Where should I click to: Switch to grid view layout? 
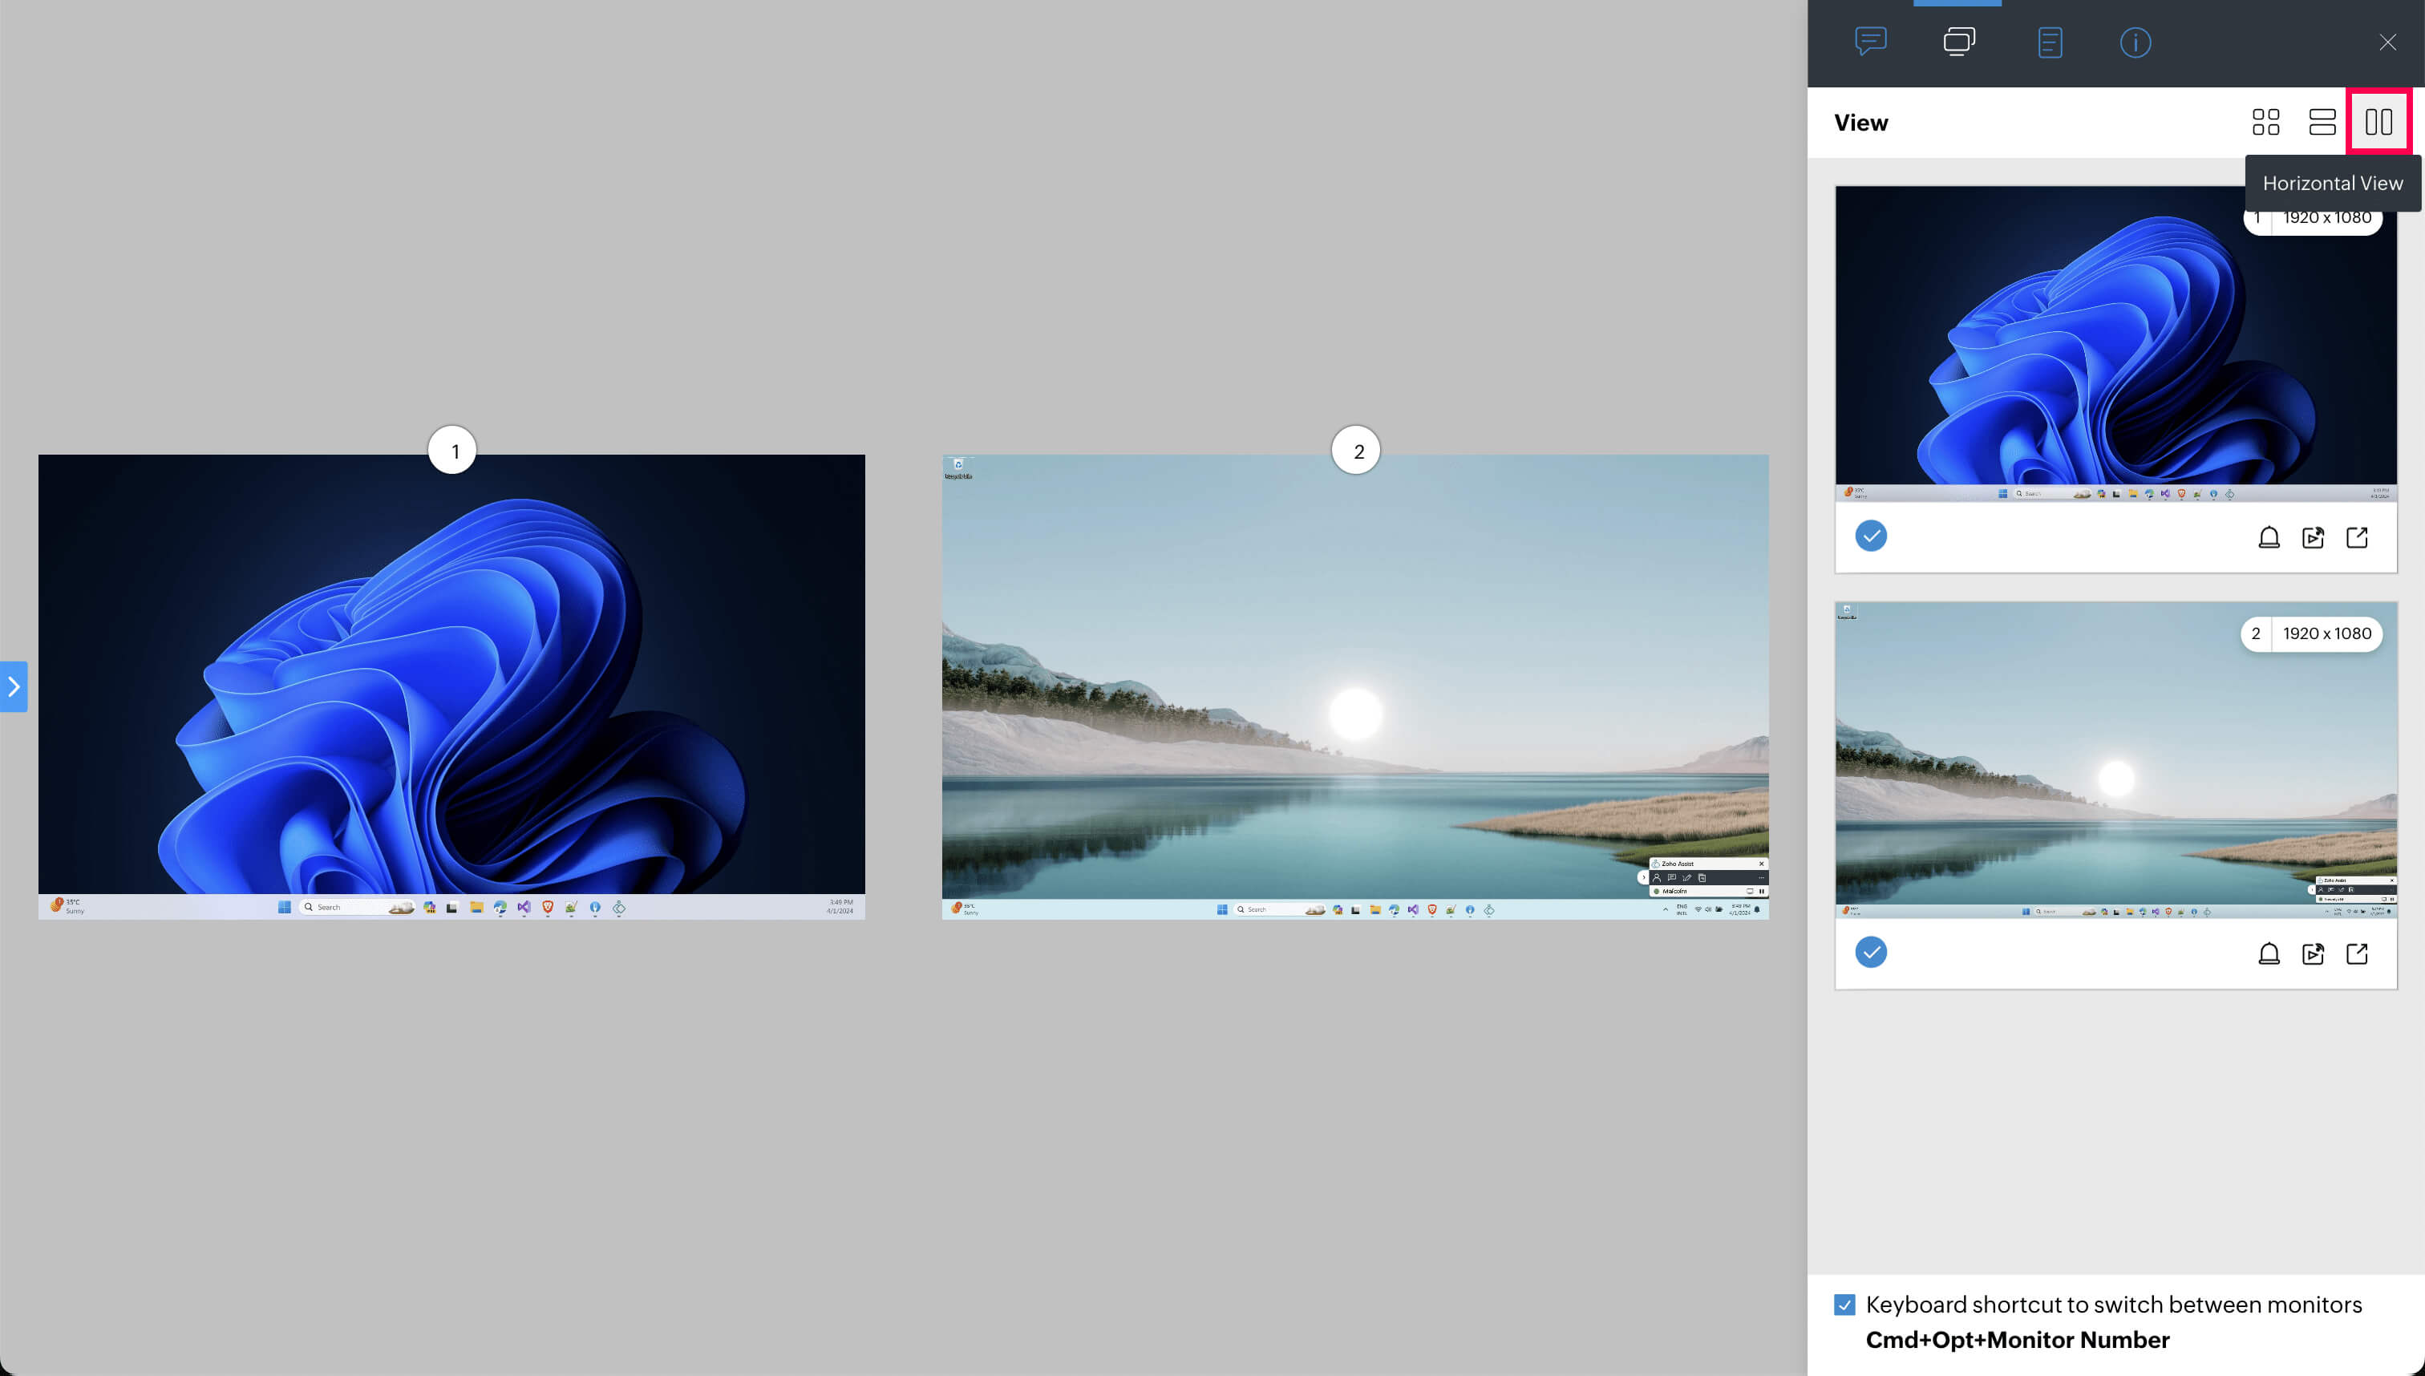tap(2265, 122)
